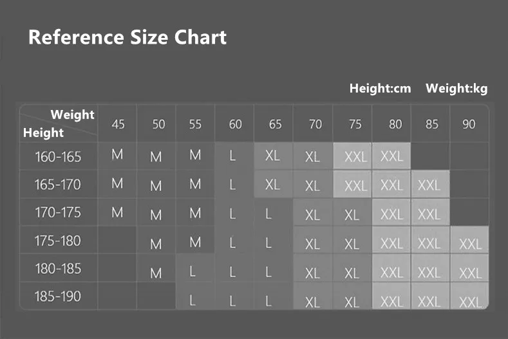Click XL cell for 170-175 at 75kg

[x=352, y=214]
